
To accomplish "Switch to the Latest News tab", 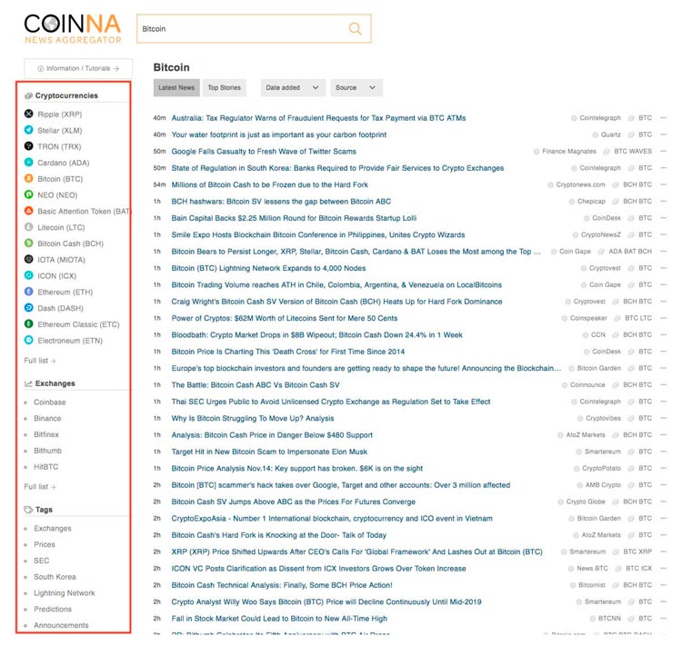I will point(176,87).
